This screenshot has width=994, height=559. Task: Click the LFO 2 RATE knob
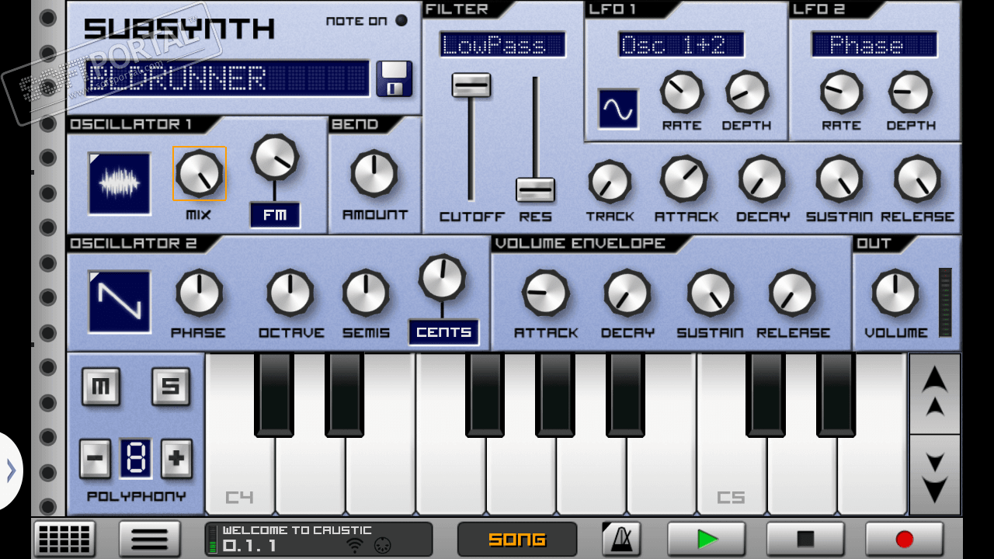click(x=842, y=92)
